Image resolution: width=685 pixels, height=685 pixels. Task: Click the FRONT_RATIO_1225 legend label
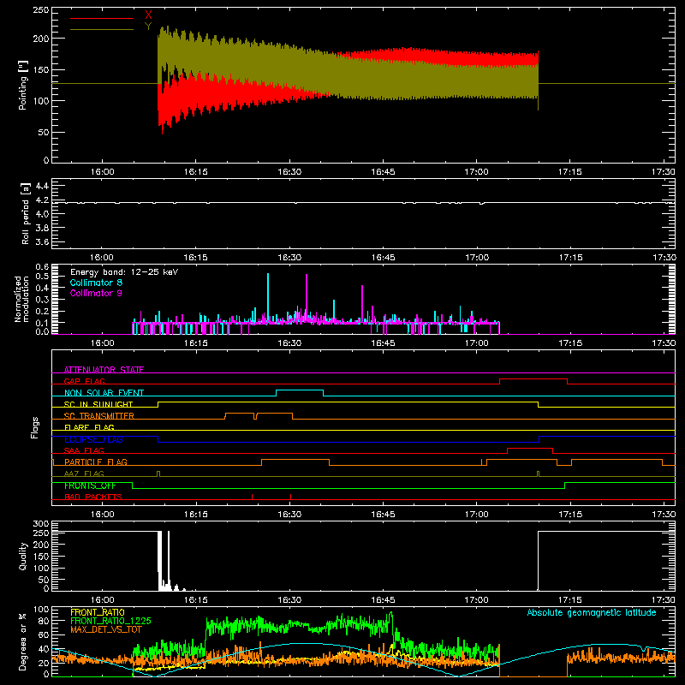110,621
